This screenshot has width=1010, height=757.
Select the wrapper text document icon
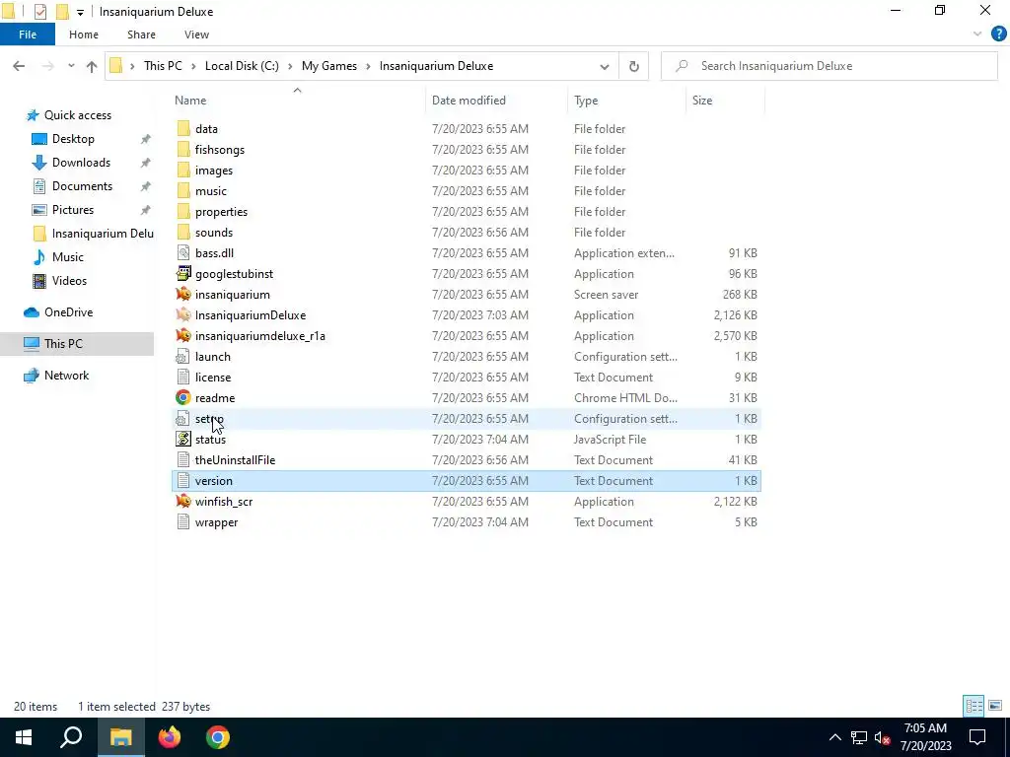(x=183, y=522)
